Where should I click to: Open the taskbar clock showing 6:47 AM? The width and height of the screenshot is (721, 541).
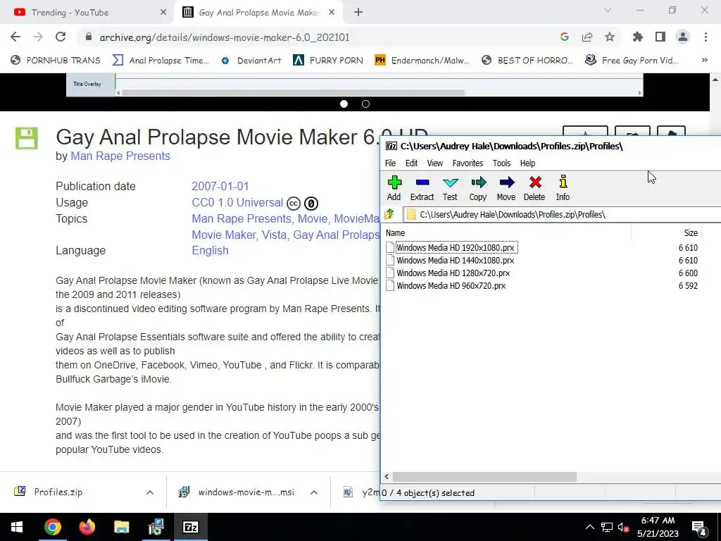tap(658, 527)
